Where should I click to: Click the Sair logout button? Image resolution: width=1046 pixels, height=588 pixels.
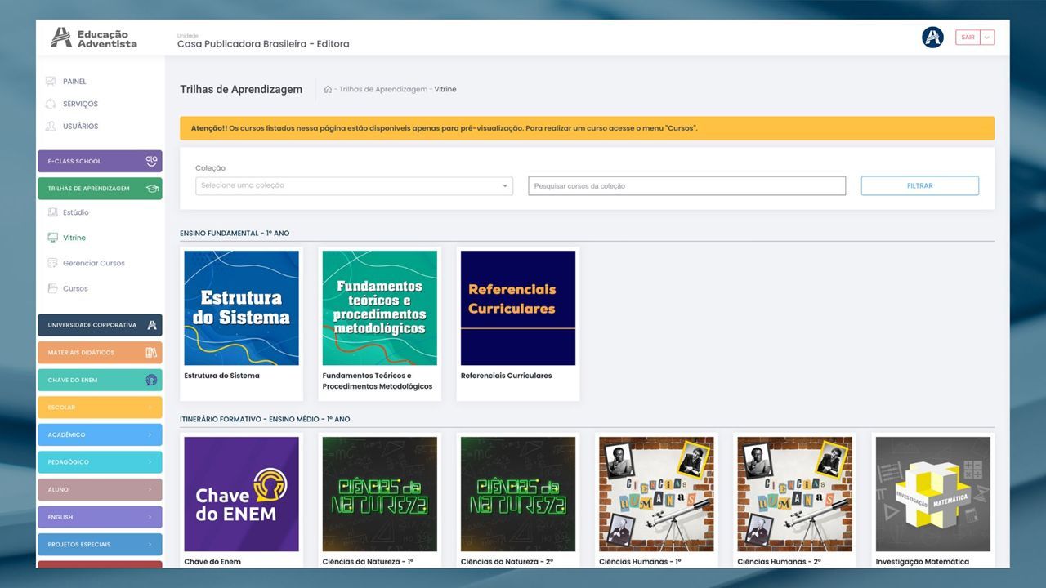[968, 38]
